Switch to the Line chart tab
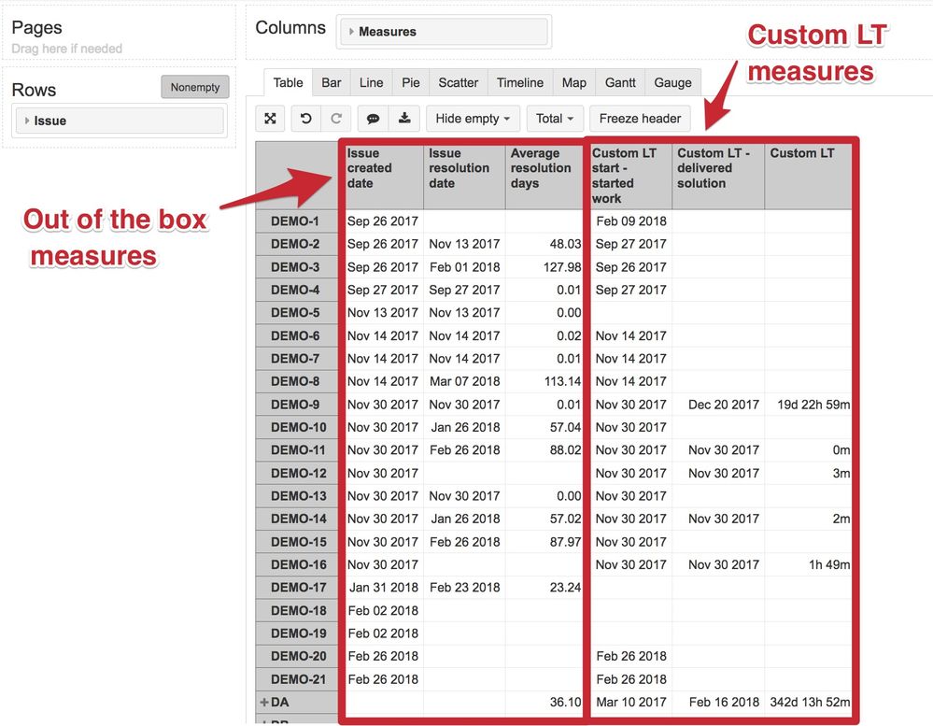Viewport: 933px width, 726px height. pyautogui.click(x=372, y=83)
